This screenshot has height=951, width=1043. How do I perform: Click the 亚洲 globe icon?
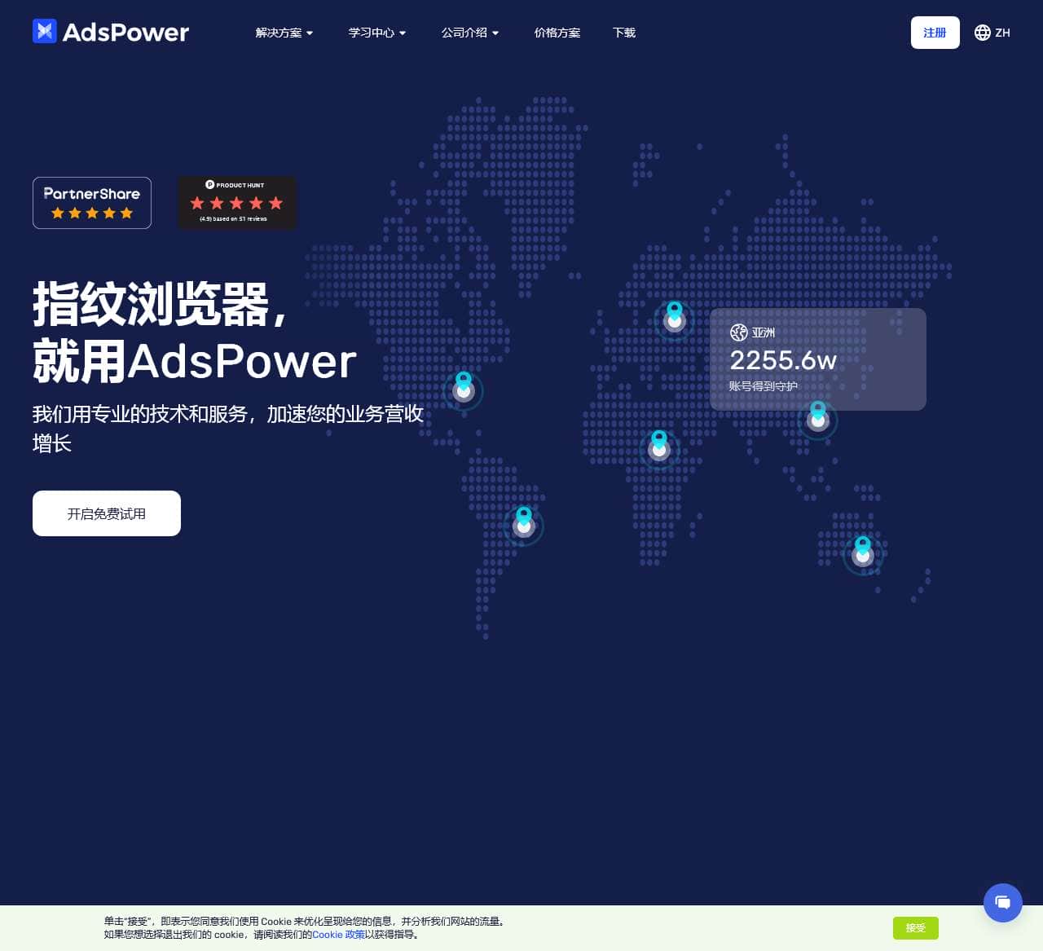pyautogui.click(x=739, y=332)
